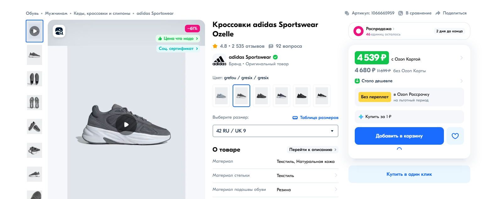Click the size chart ruler icon
Viewport: 491px width, 199px height.
tap(295, 118)
